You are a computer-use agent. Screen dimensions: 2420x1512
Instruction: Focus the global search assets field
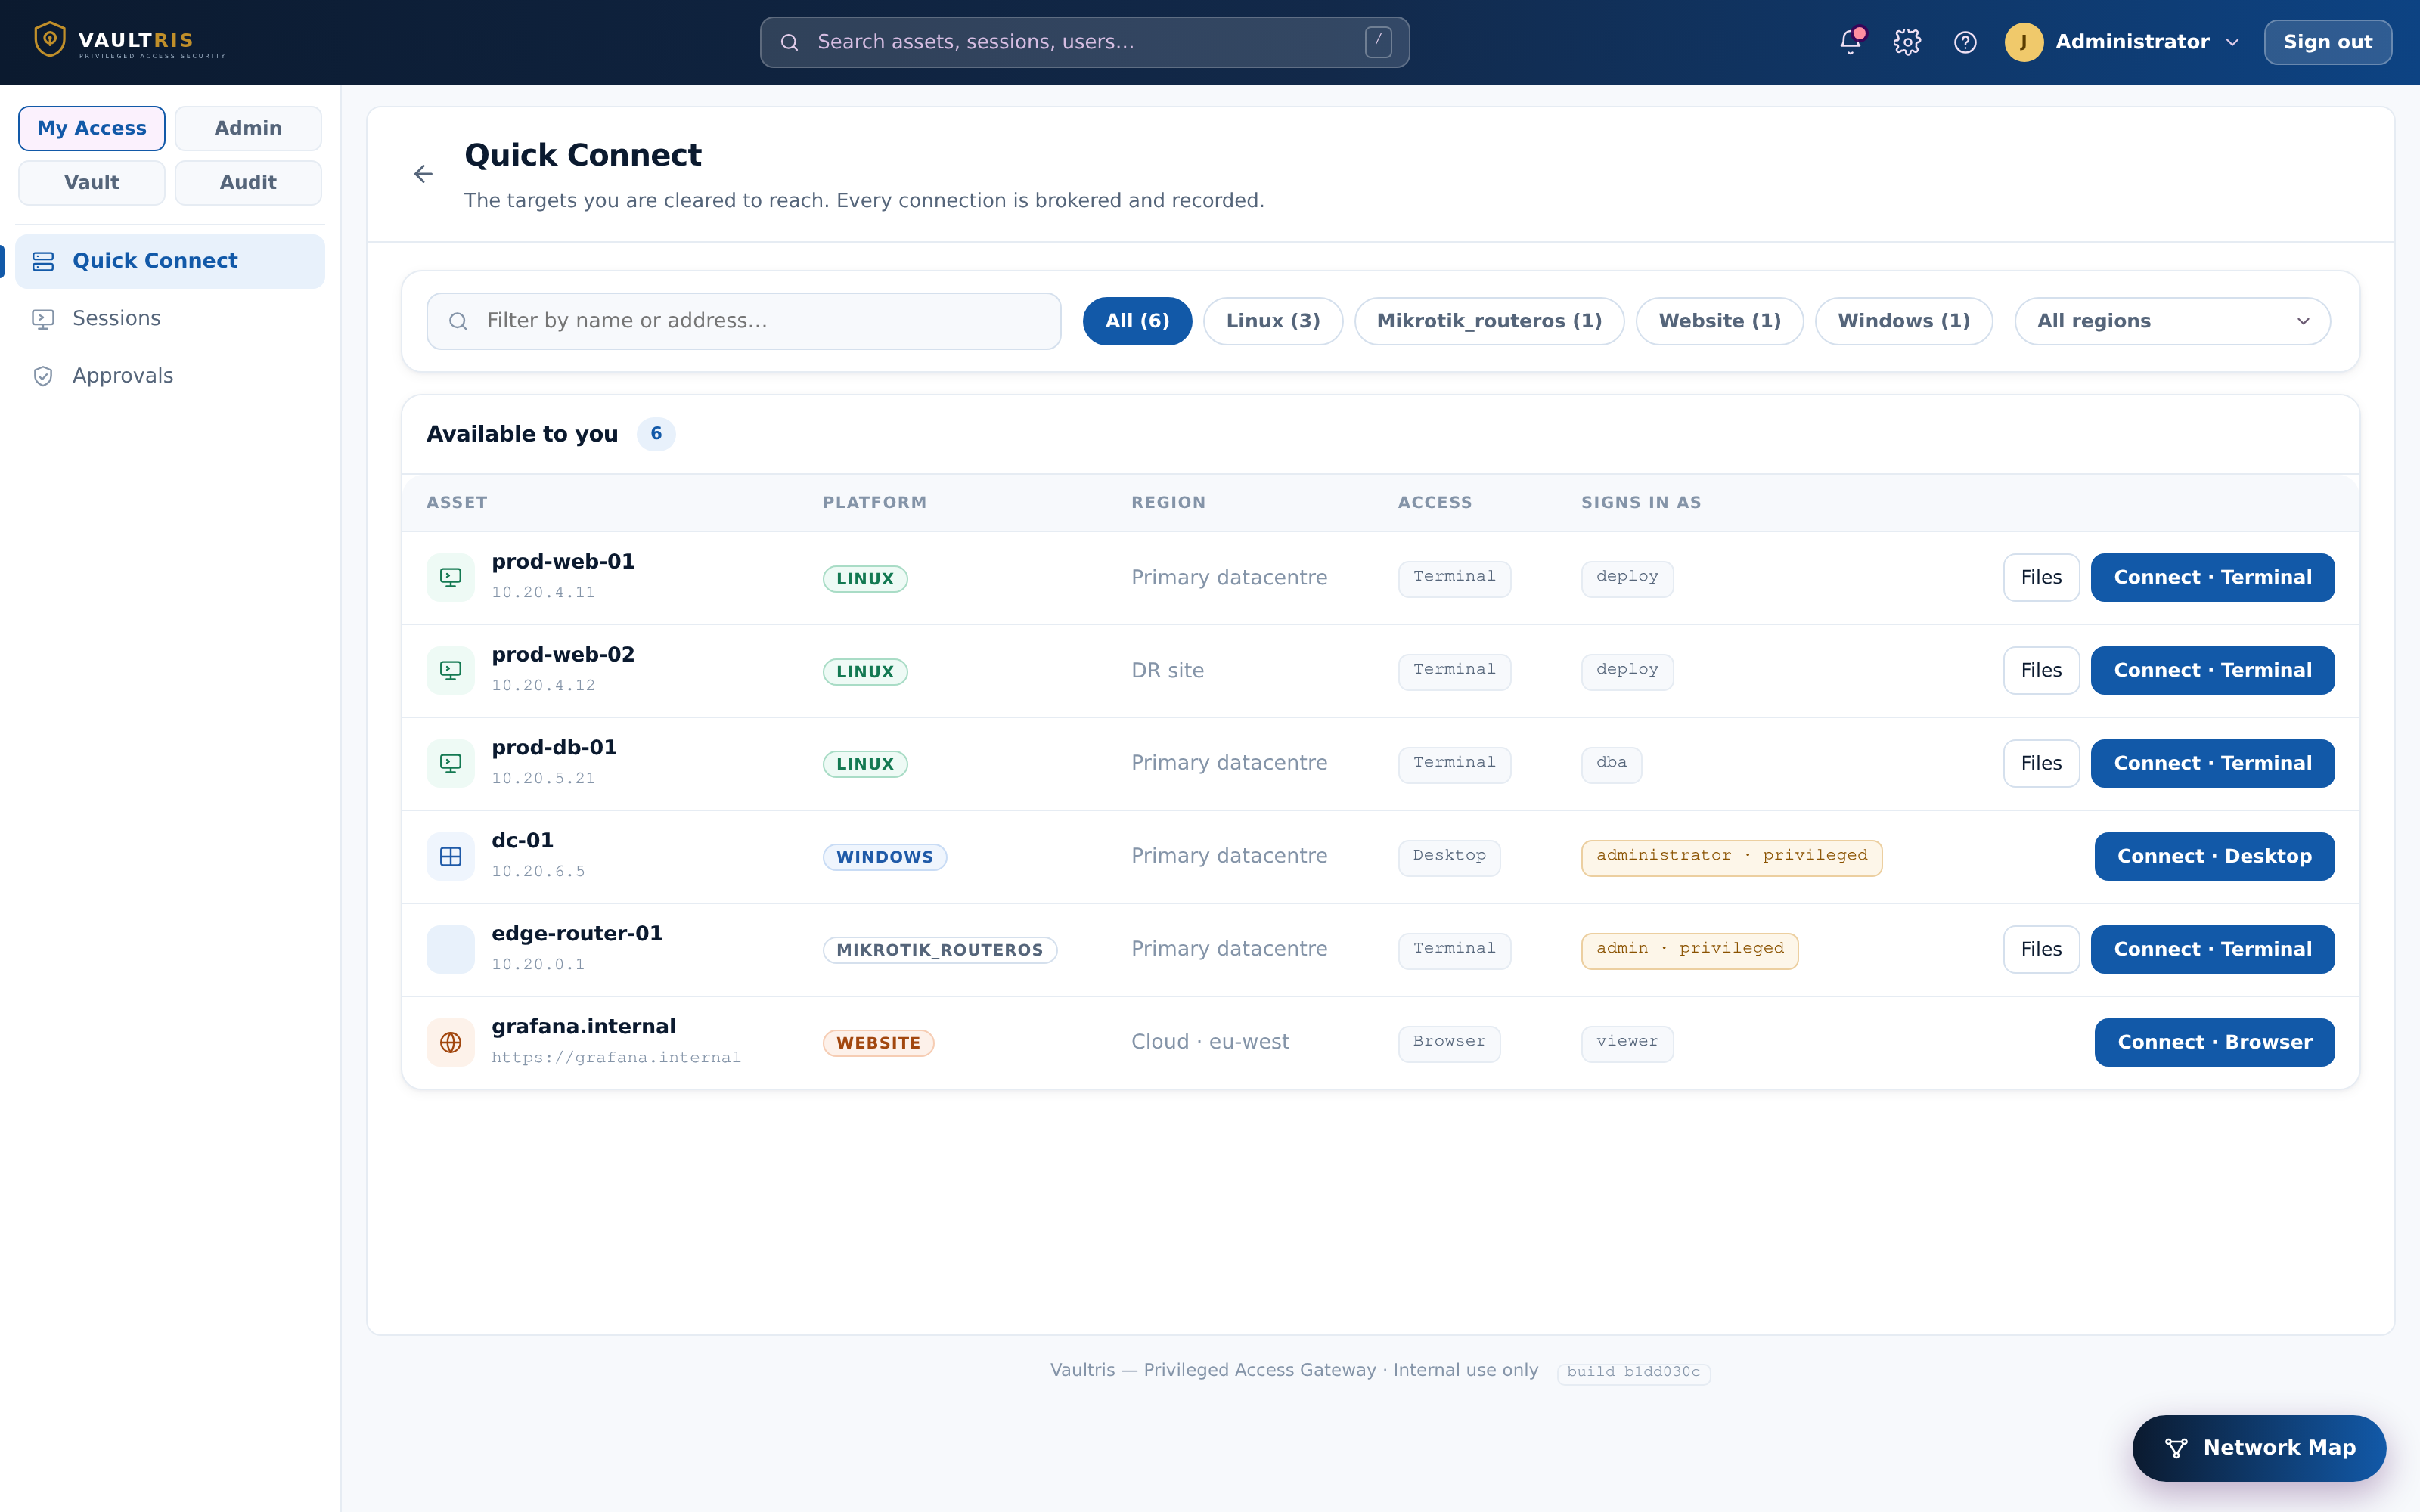point(1085,42)
